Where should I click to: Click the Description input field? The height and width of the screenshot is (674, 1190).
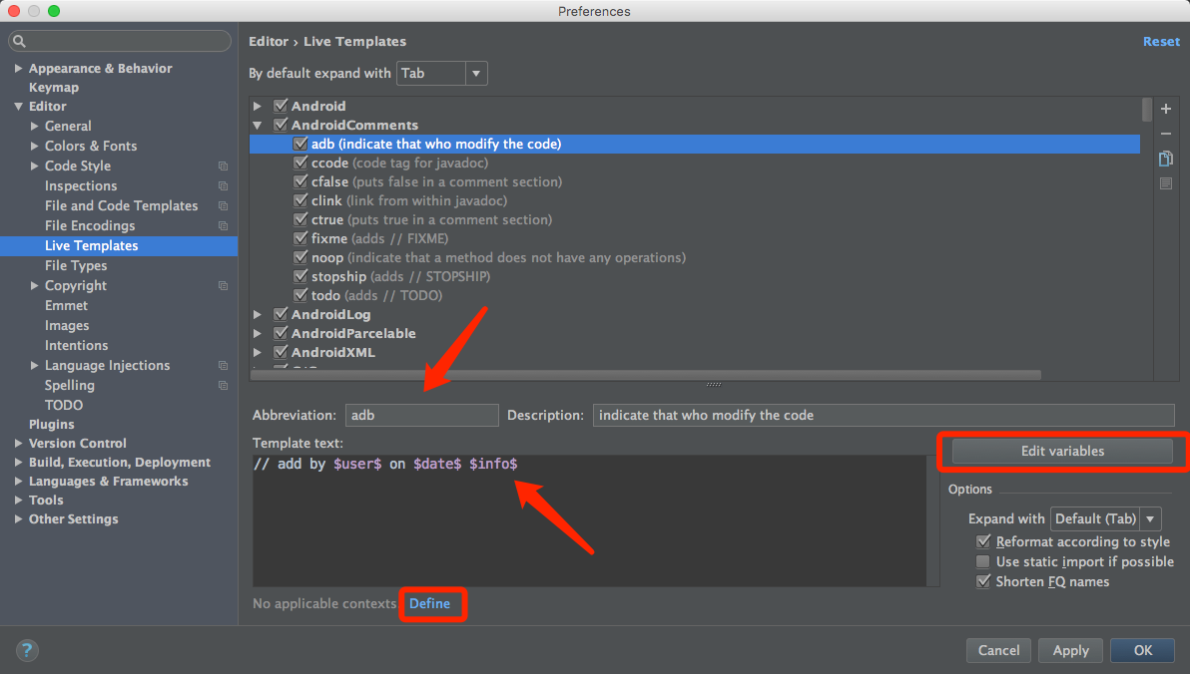[x=884, y=416]
